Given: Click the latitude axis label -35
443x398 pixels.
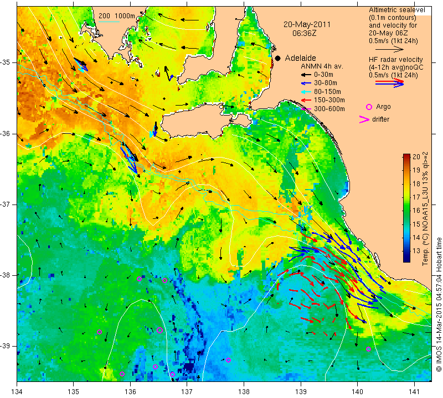Looking at the screenshot, I should click(x=6, y=62).
